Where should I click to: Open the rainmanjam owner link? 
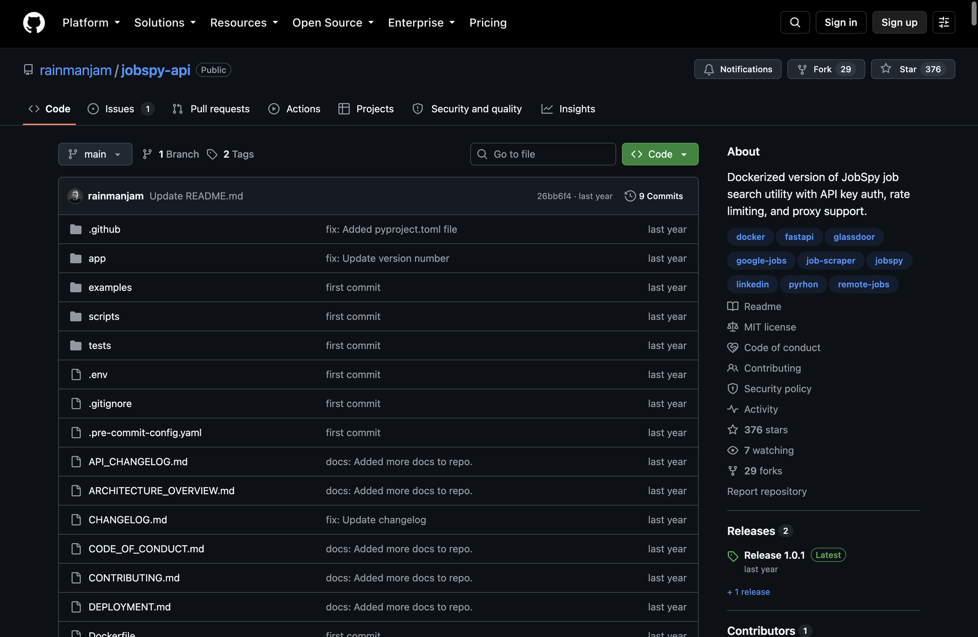click(75, 70)
